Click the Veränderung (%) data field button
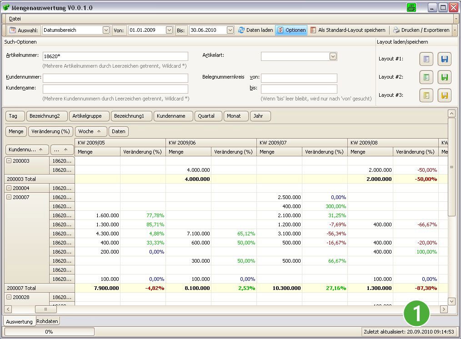The image size is (461, 339). tap(50, 131)
